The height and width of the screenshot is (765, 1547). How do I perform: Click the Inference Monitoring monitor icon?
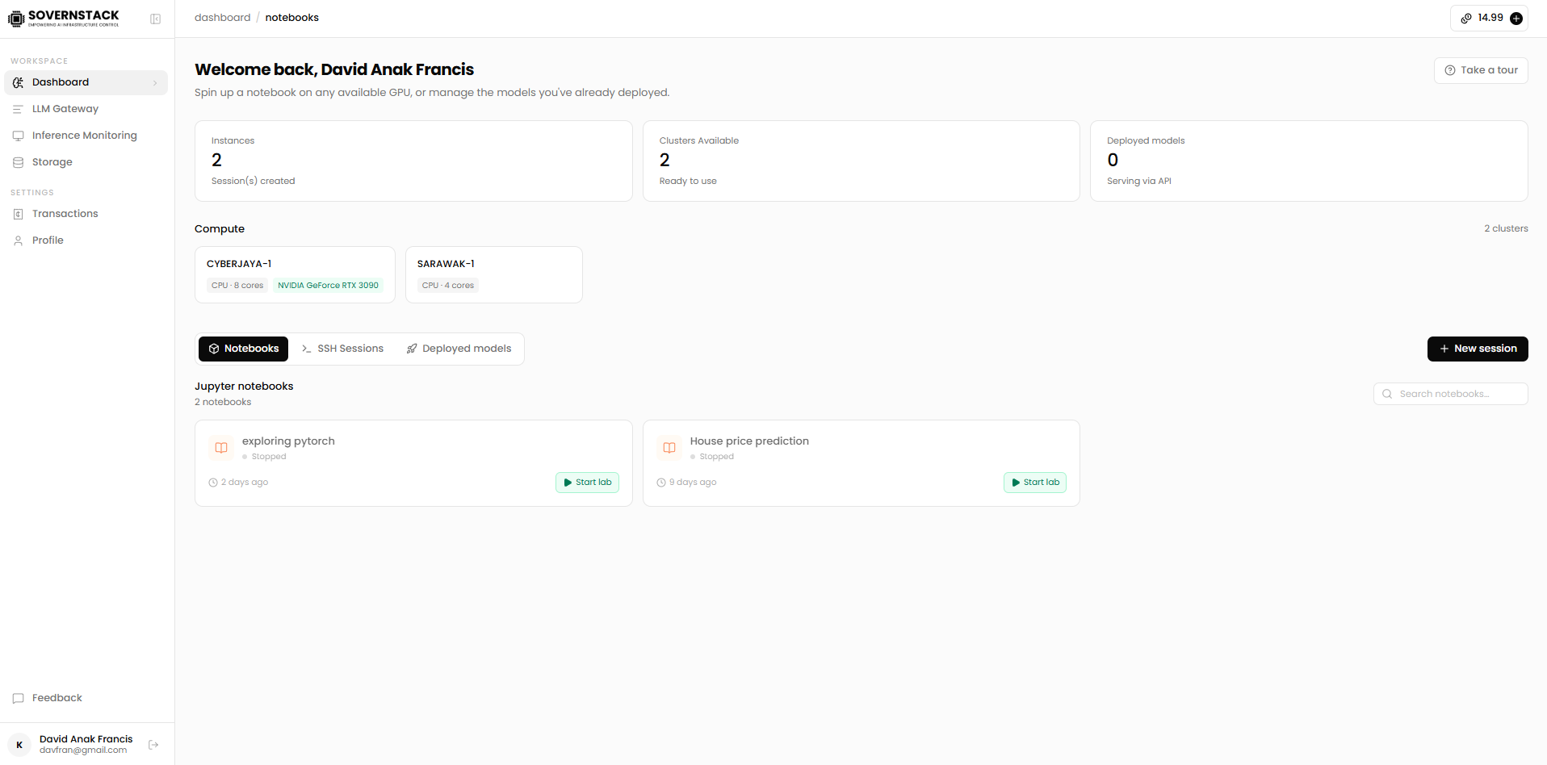(18, 136)
